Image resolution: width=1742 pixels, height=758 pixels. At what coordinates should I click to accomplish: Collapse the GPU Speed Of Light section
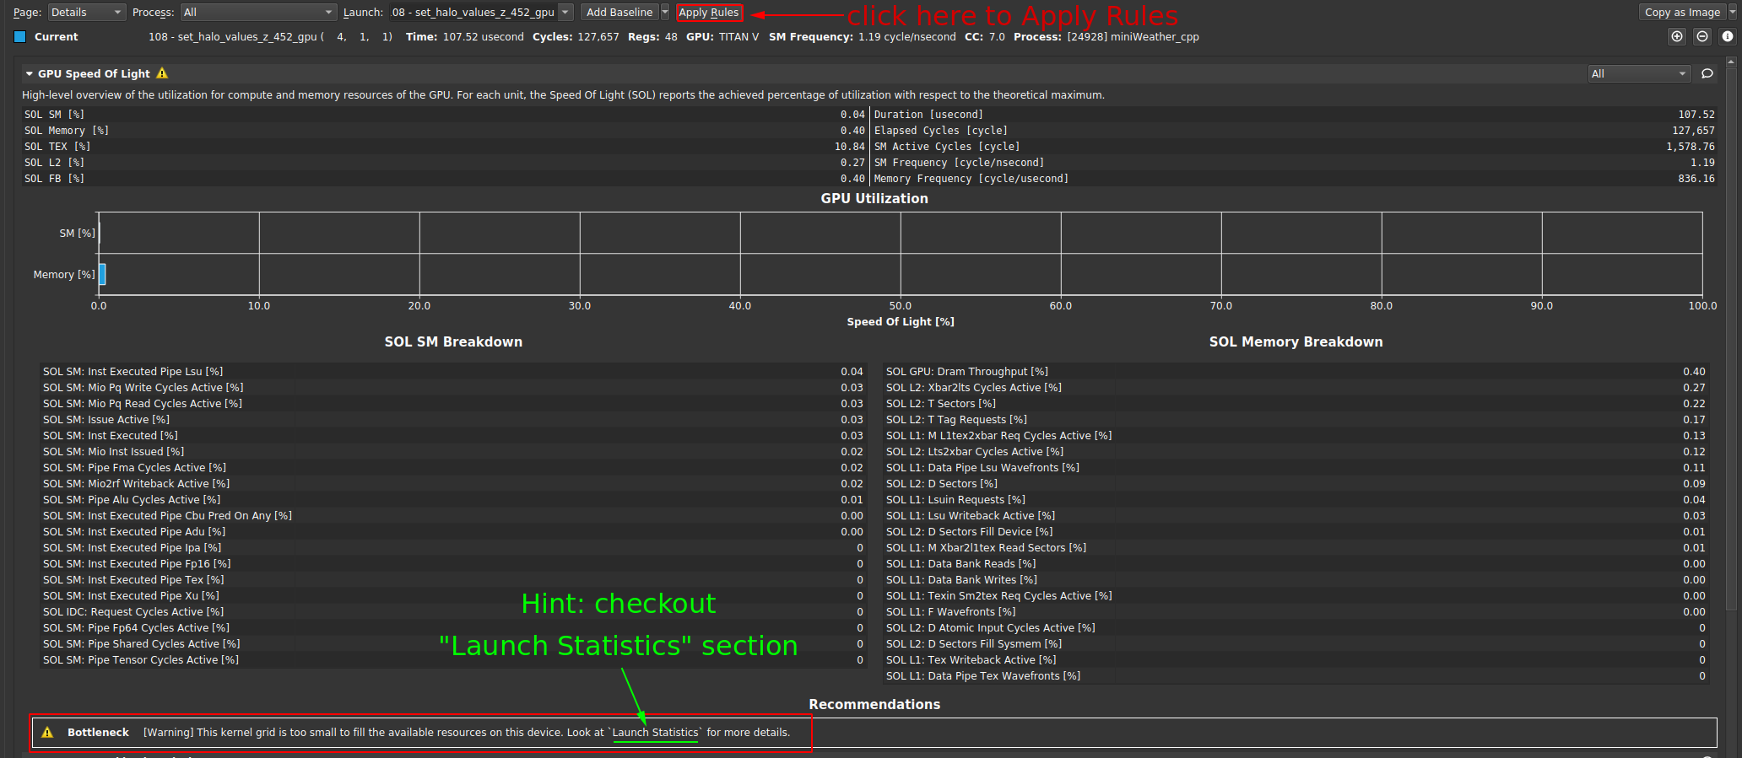tap(30, 74)
